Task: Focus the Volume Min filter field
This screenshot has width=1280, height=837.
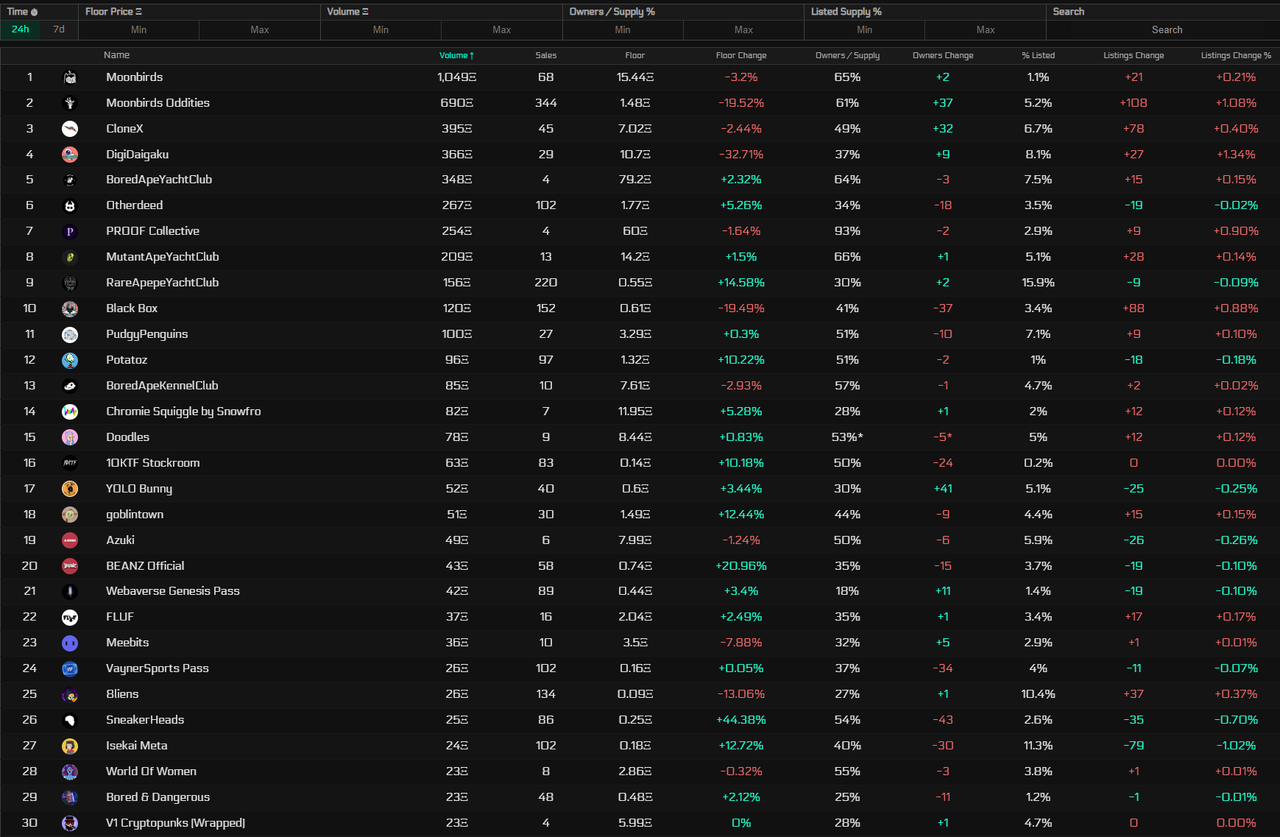Action: point(381,30)
